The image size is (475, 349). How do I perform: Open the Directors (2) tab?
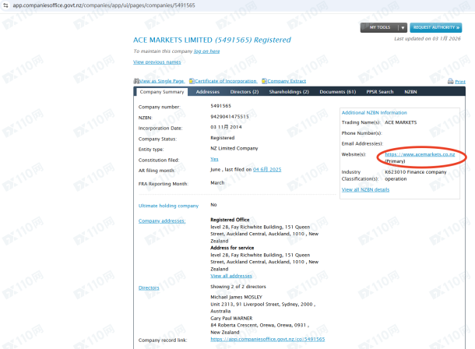click(245, 92)
